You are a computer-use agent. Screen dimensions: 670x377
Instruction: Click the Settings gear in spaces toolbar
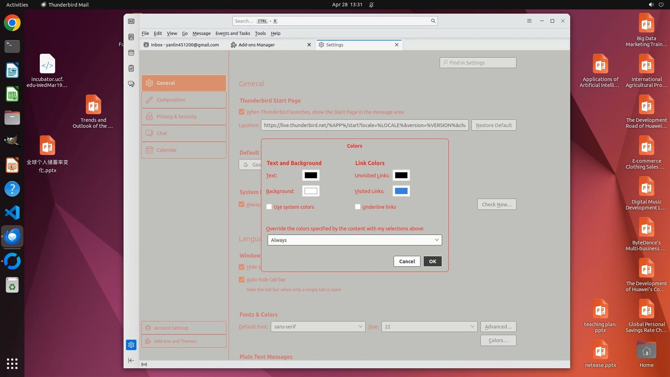[131, 345]
